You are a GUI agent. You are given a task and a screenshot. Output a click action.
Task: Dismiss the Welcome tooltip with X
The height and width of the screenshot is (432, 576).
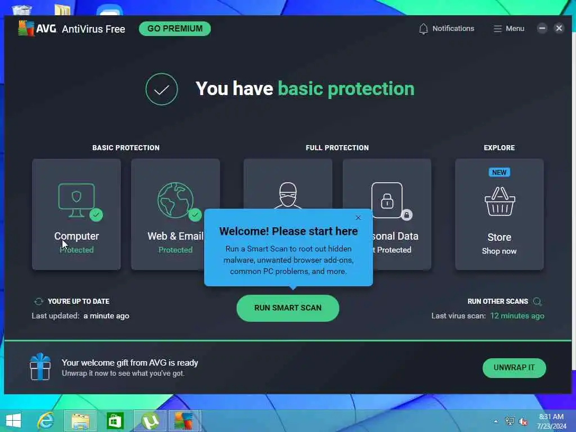[358, 218]
